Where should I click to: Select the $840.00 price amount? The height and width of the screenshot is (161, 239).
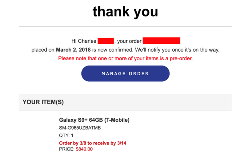point(84,149)
